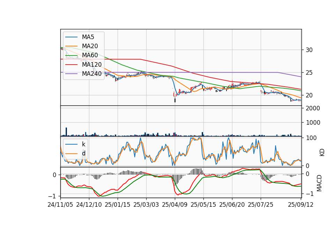Click the orange MA20 line sample in legend
The height and width of the screenshot is (241, 335).
71,46
